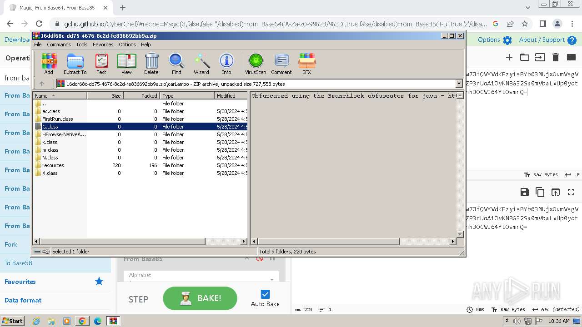Show archive Info
Viewport: 582px width, 327px height.
[226, 64]
